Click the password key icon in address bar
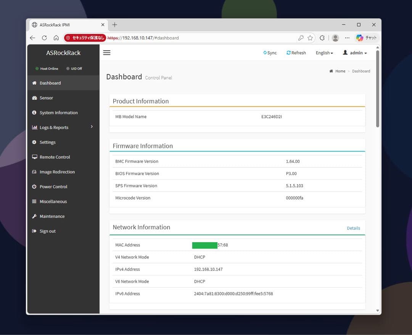The image size is (412, 335). point(301,38)
